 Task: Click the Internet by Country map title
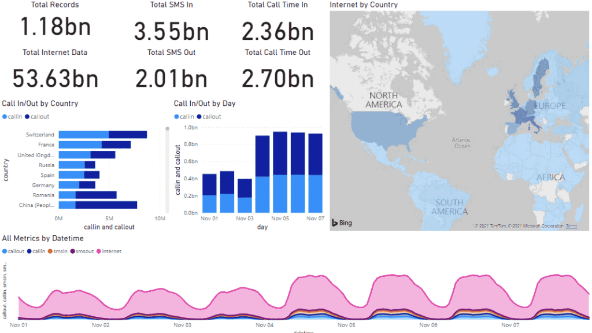pos(364,5)
